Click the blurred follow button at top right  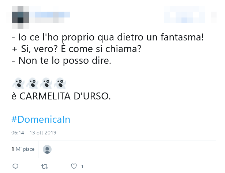[184, 15]
